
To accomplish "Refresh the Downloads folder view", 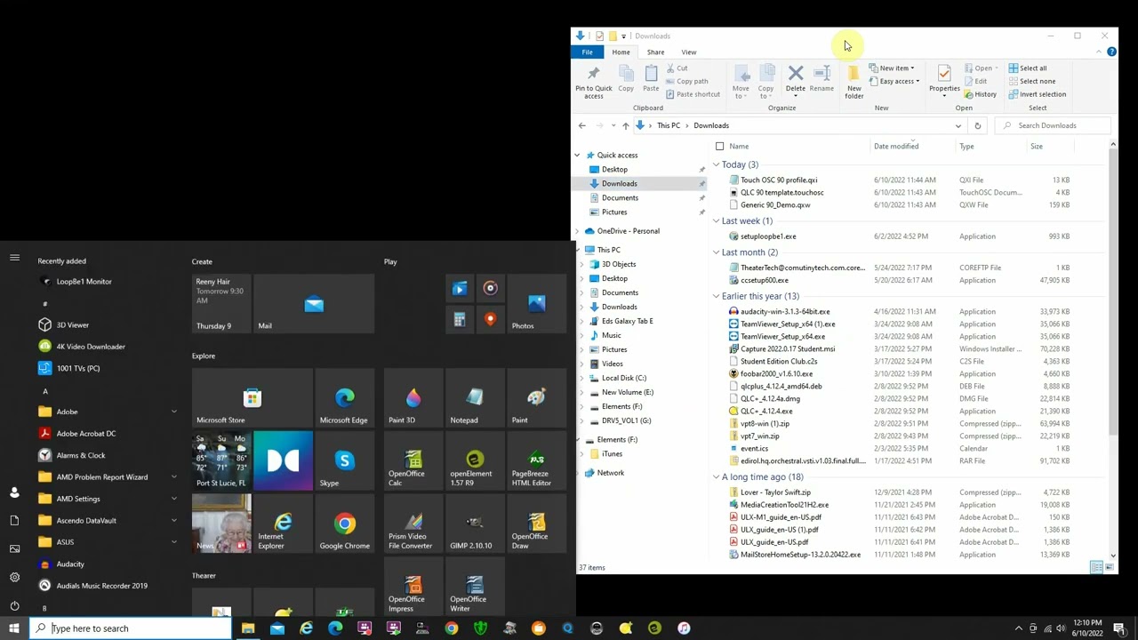I will 977,125.
